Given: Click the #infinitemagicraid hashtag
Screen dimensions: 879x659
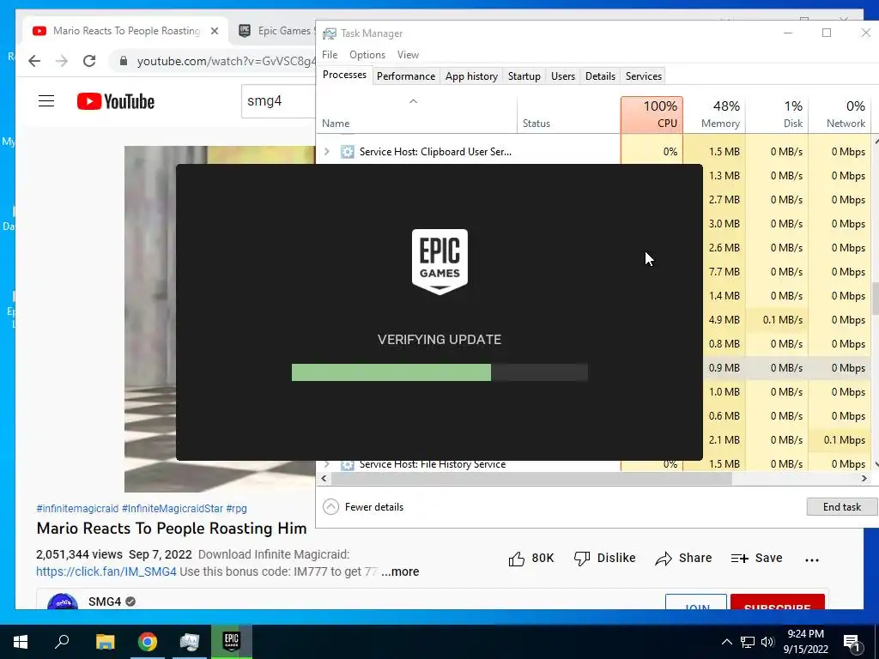Looking at the screenshot, I should 76,509.
